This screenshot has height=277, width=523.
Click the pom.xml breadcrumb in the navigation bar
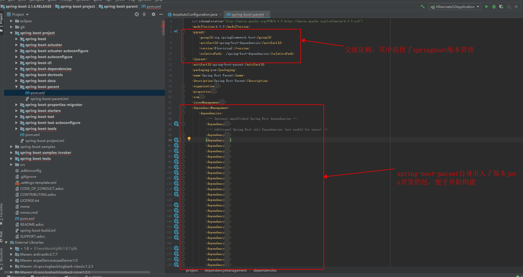pyautogui.click(x=151, y=6)
